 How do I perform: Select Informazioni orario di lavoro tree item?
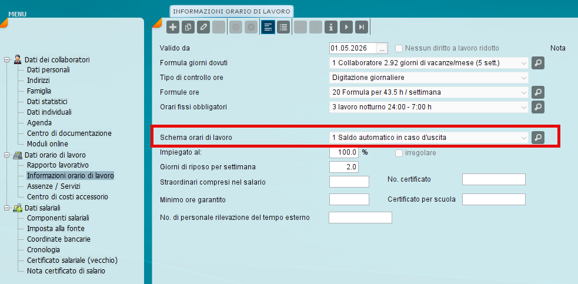click(x=71, y=176)
